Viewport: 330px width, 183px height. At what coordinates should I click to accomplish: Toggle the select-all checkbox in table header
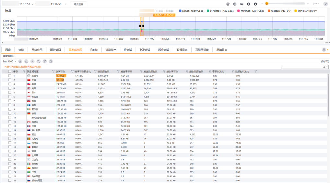[10, 71]
